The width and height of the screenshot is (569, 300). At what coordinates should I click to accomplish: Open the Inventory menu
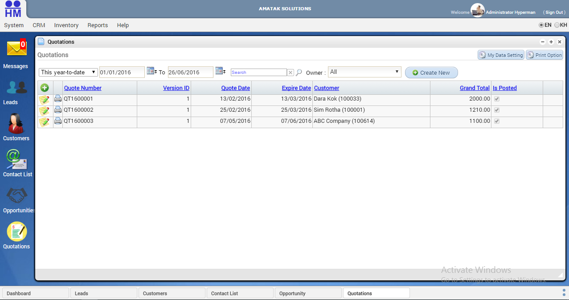coord(66,25)
